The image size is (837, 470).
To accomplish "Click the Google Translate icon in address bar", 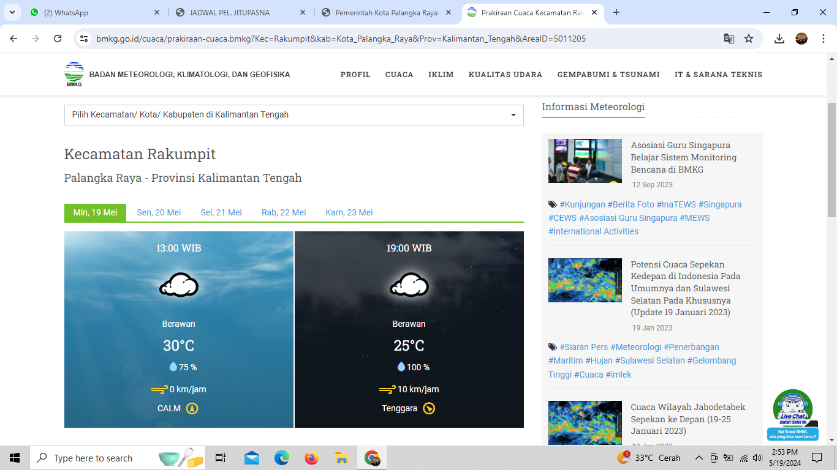I will tap(729, 39).
